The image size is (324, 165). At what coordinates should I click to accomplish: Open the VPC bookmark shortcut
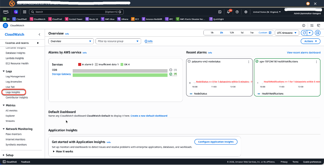[x=169, y=19]
